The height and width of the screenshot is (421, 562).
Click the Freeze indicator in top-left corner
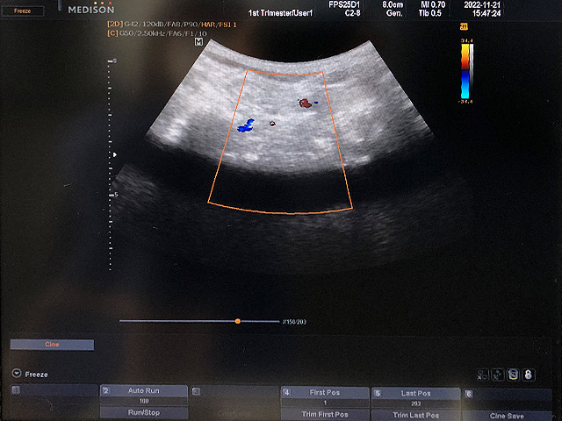point(23,10)
